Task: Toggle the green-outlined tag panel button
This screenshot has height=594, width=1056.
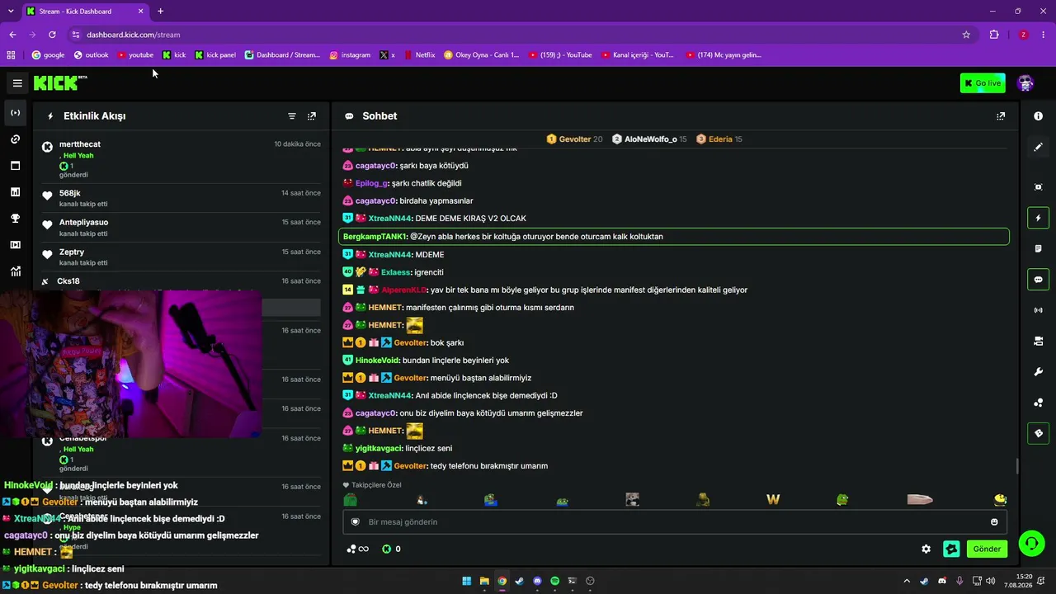Action: [1038, 433]
